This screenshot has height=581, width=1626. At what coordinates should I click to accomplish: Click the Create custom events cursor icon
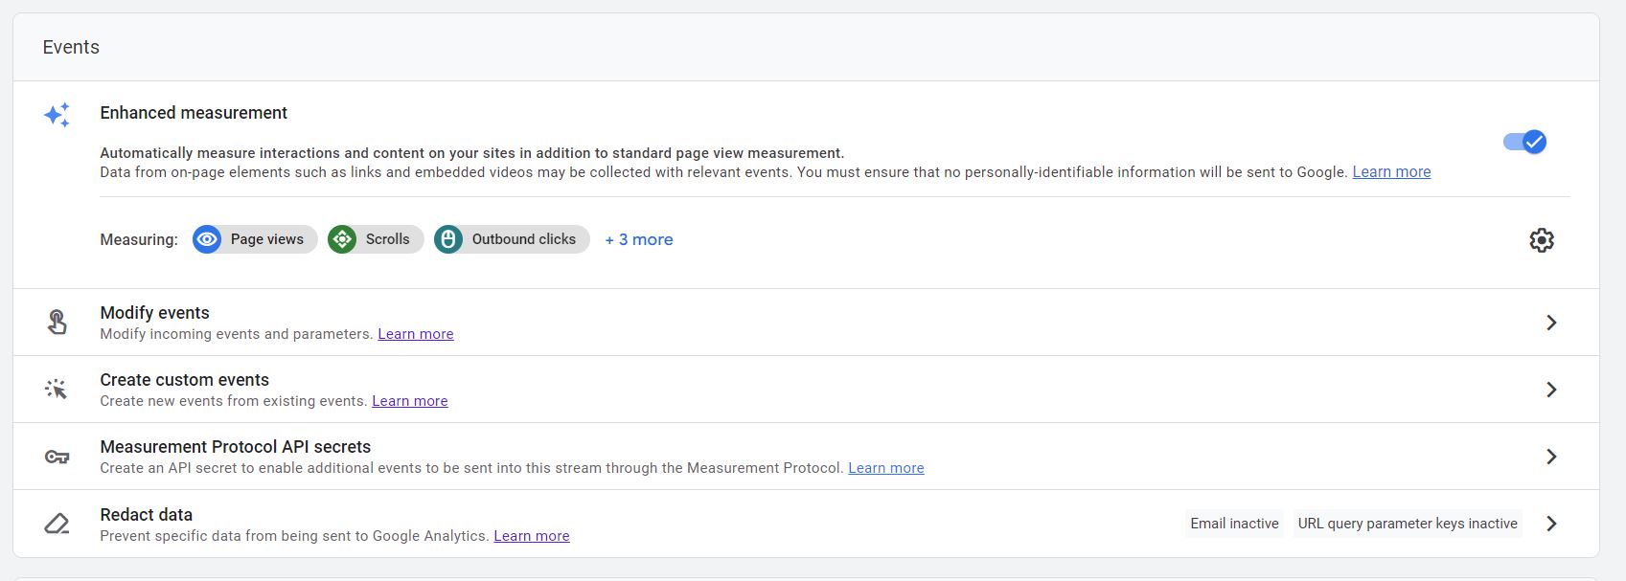tap(57, 390)
